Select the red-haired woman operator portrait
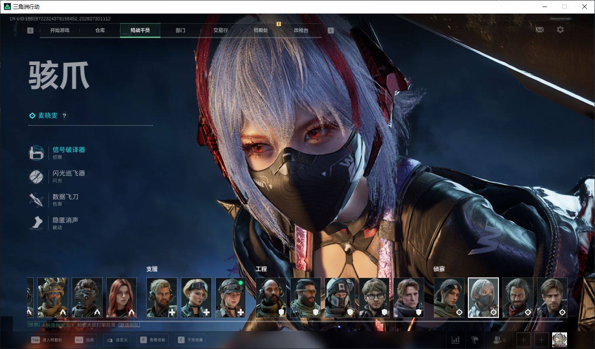This screenshot has height=349, width=595. (121, 298)
